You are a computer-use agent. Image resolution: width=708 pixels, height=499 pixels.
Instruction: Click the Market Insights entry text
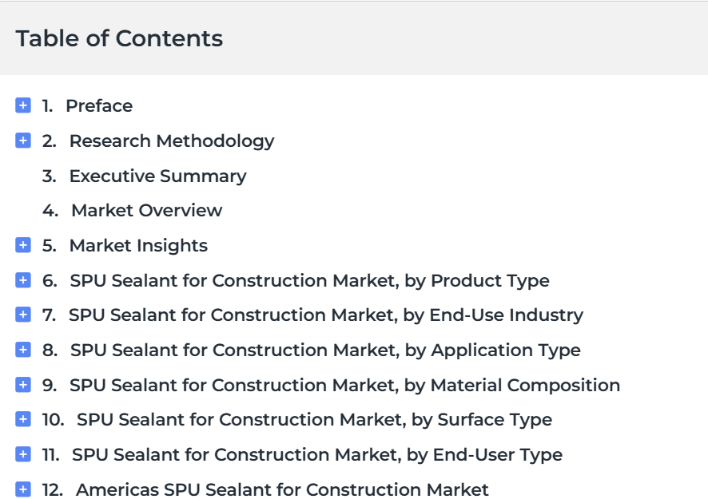pyautogui.click(x=138, y=246)
